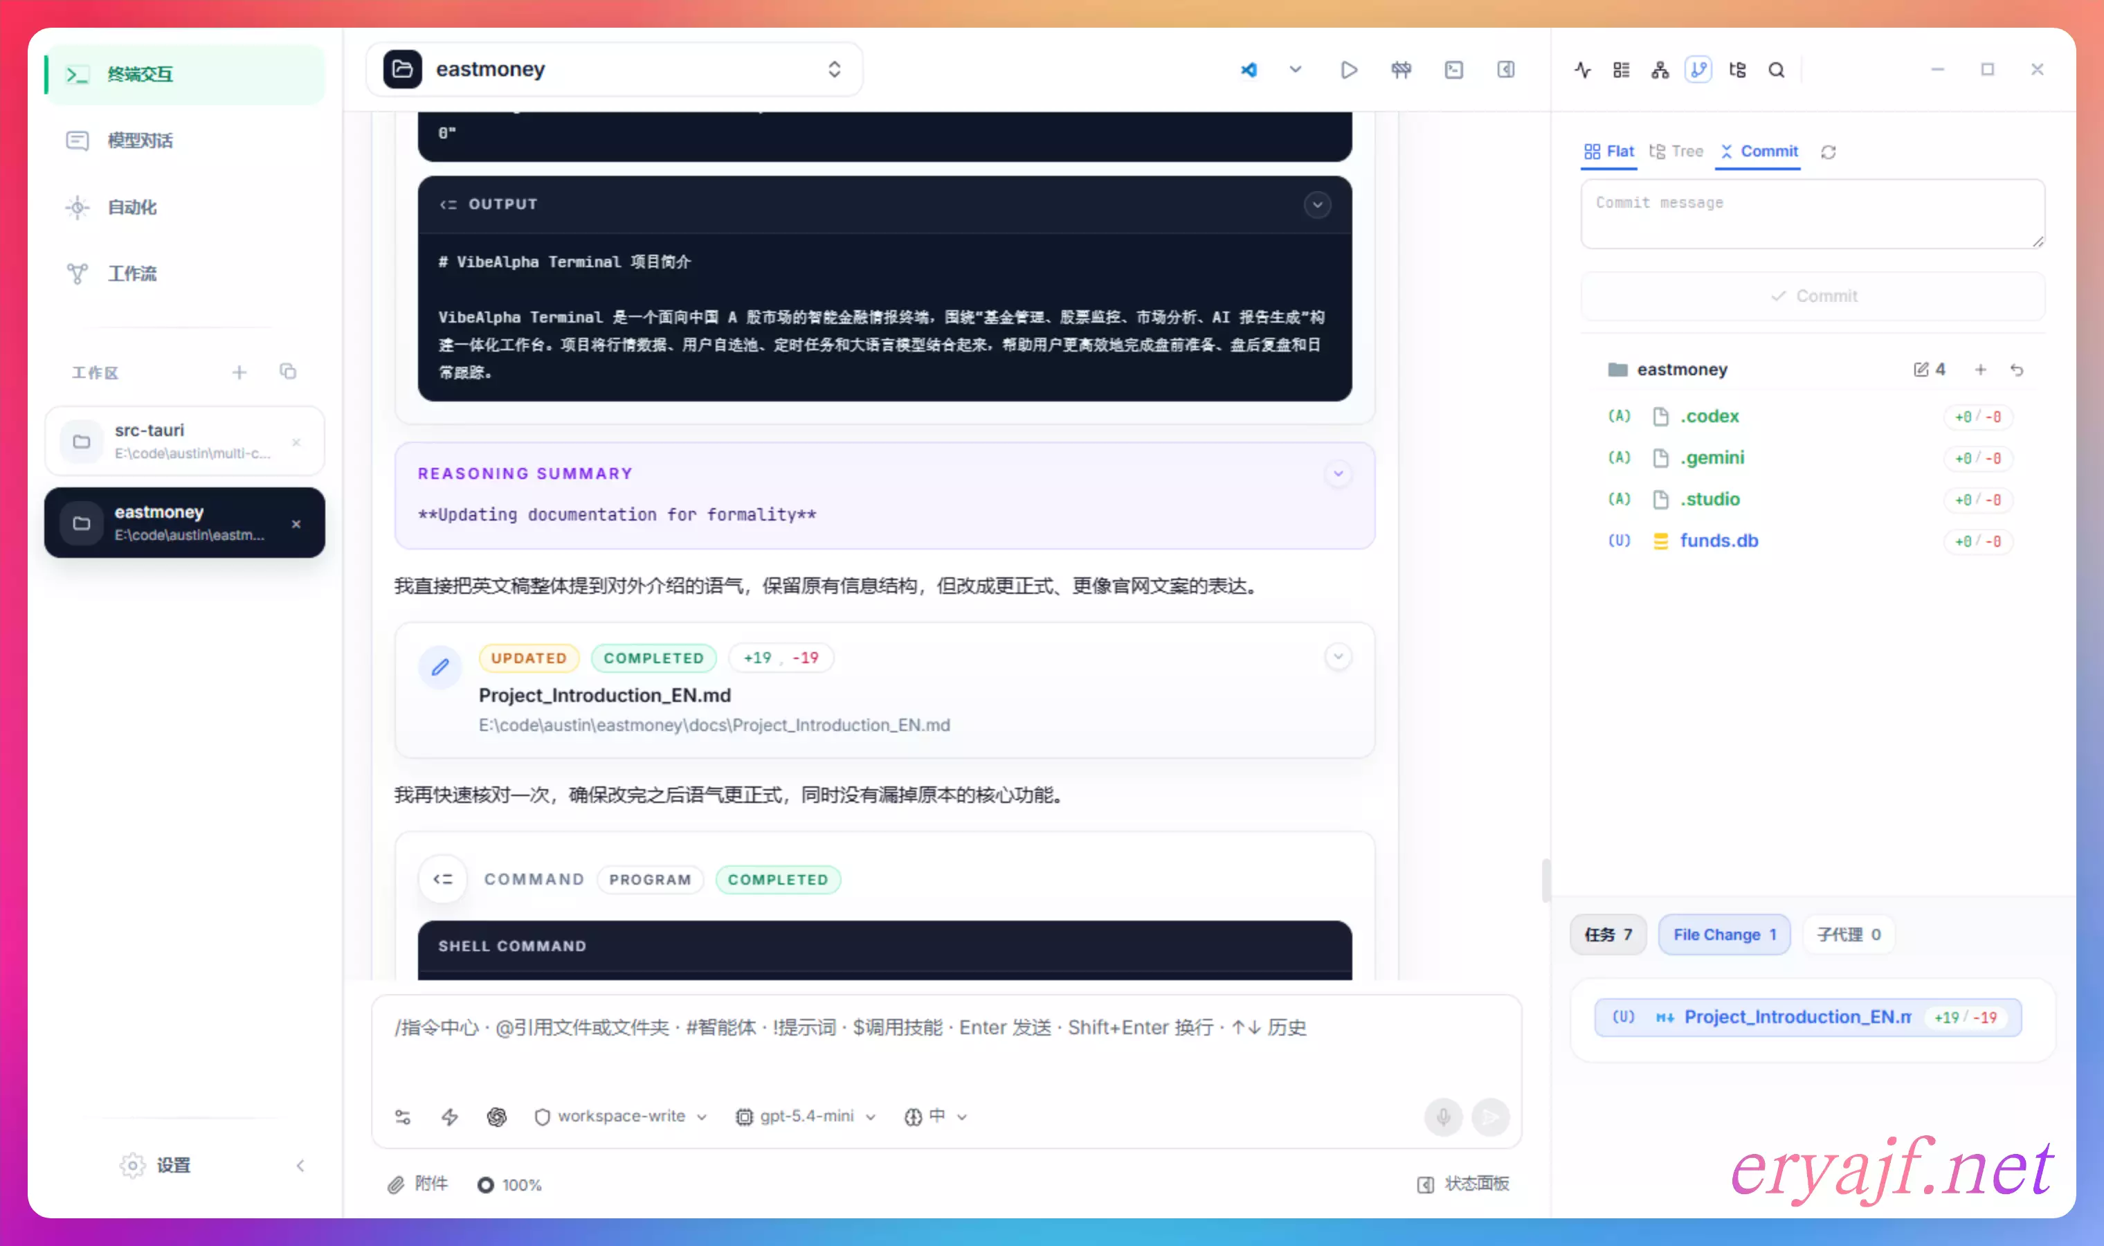Close the eastmoney workspace
This screenshot has width=2104, height=1246.
(x=296, y=524)
